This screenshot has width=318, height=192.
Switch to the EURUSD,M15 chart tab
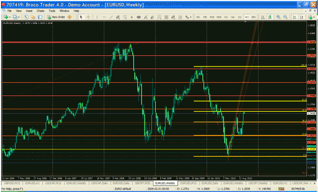(188, 183)
